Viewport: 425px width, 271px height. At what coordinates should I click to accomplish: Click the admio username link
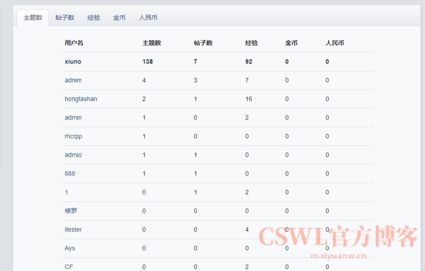click(x=73, y=155)
